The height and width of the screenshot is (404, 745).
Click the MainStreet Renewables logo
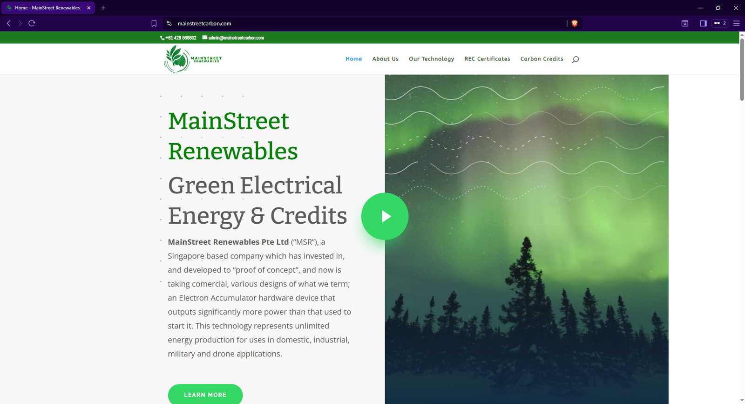coord(193,59)
